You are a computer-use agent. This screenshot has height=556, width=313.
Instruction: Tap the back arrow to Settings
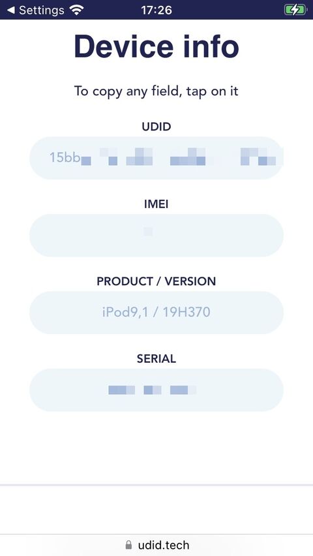click(x=11, y=10)
